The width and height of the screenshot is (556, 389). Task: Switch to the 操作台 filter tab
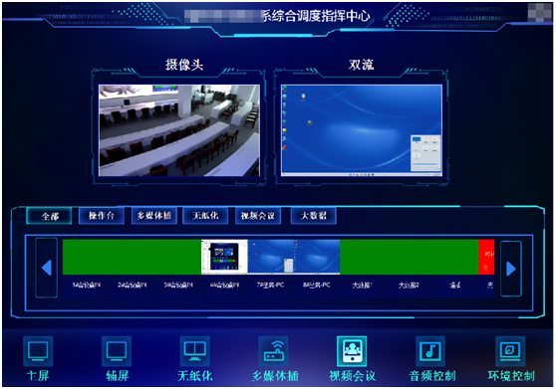coord(102,216)
